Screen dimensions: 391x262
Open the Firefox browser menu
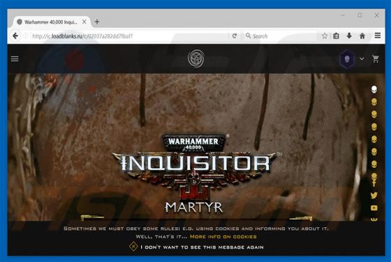click(x=378, y=36)
